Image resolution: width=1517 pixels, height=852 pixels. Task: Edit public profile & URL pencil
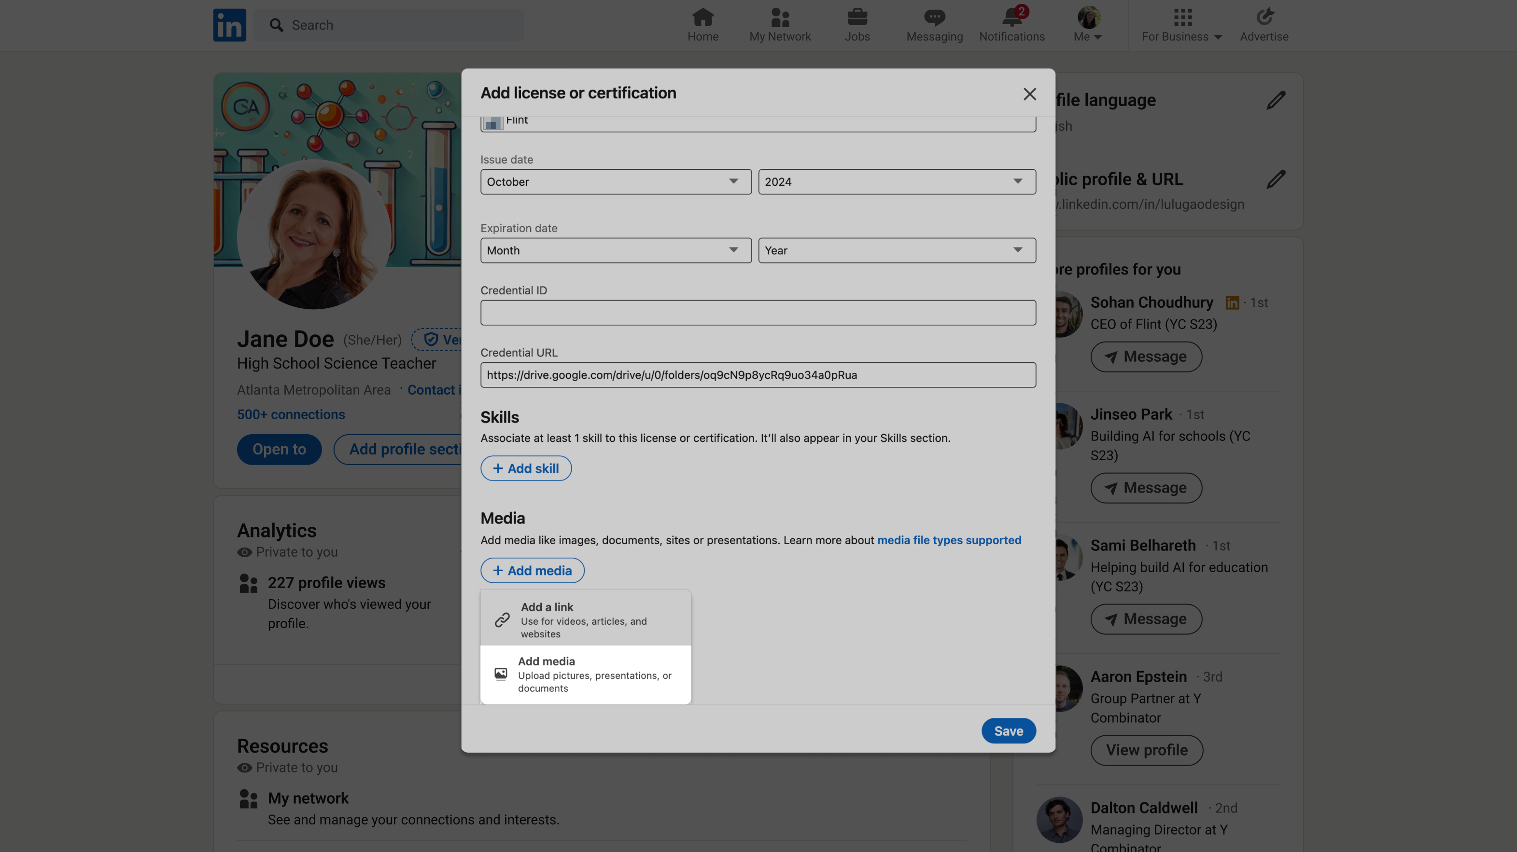[1276, 179]
